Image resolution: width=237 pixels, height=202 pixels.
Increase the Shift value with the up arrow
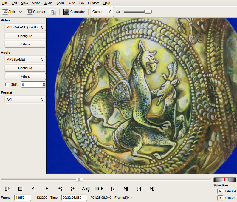(44, 83)
